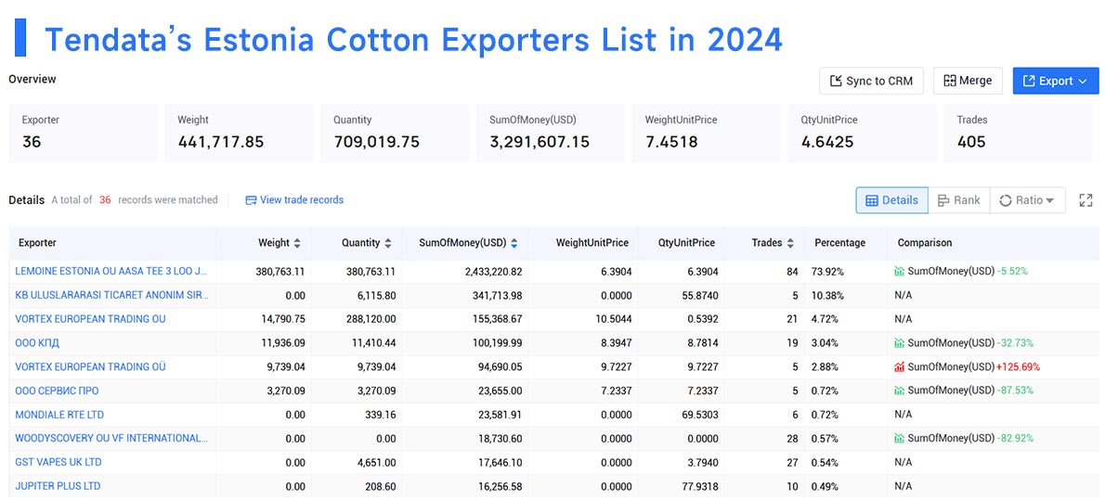Click the -5.52% comparison chart icon
The height and width of the screenshot is (499, 1105).
point(899,271)
